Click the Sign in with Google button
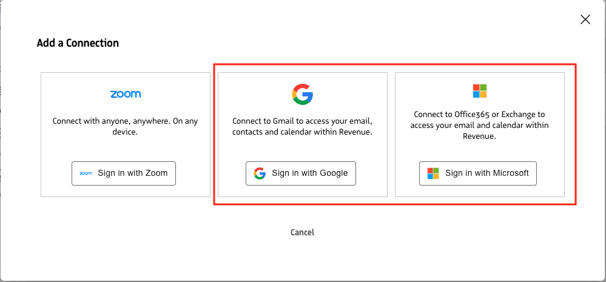 pos(301,173)
